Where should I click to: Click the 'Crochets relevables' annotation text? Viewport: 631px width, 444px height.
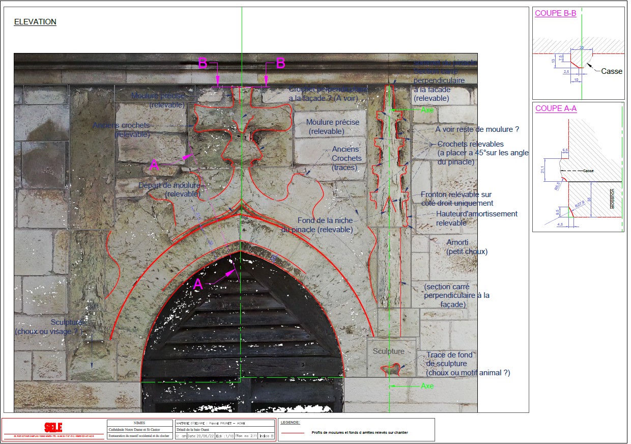(x=470, y=144)
